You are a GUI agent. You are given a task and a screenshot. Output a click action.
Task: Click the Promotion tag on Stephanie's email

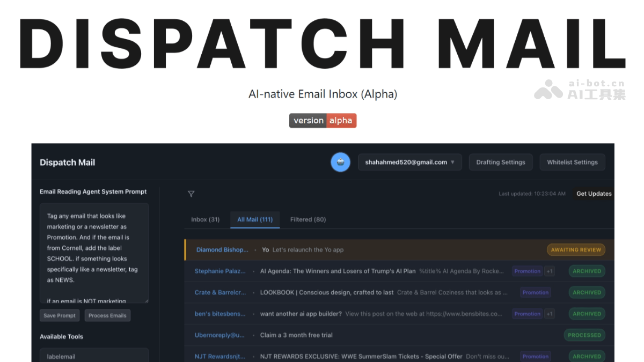coord(526,271)
